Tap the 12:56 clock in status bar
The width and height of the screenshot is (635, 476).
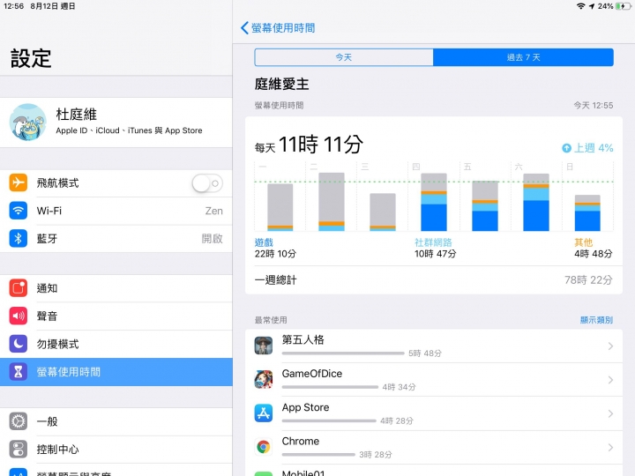pyautogui.click(x=14, y=6)
